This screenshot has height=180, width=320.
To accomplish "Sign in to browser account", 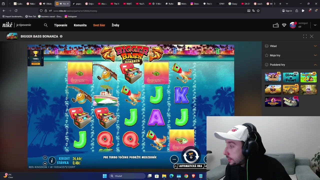I will [287, 11].
